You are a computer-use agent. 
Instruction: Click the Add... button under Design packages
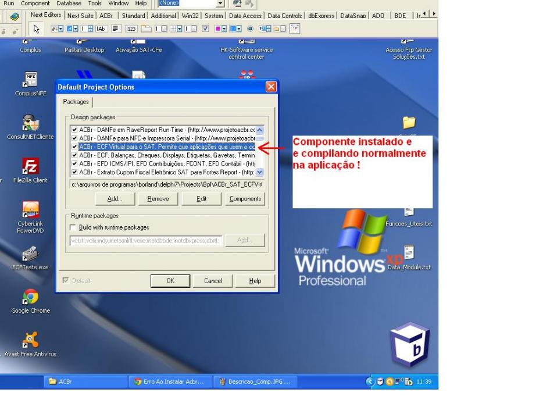[115, 199]
